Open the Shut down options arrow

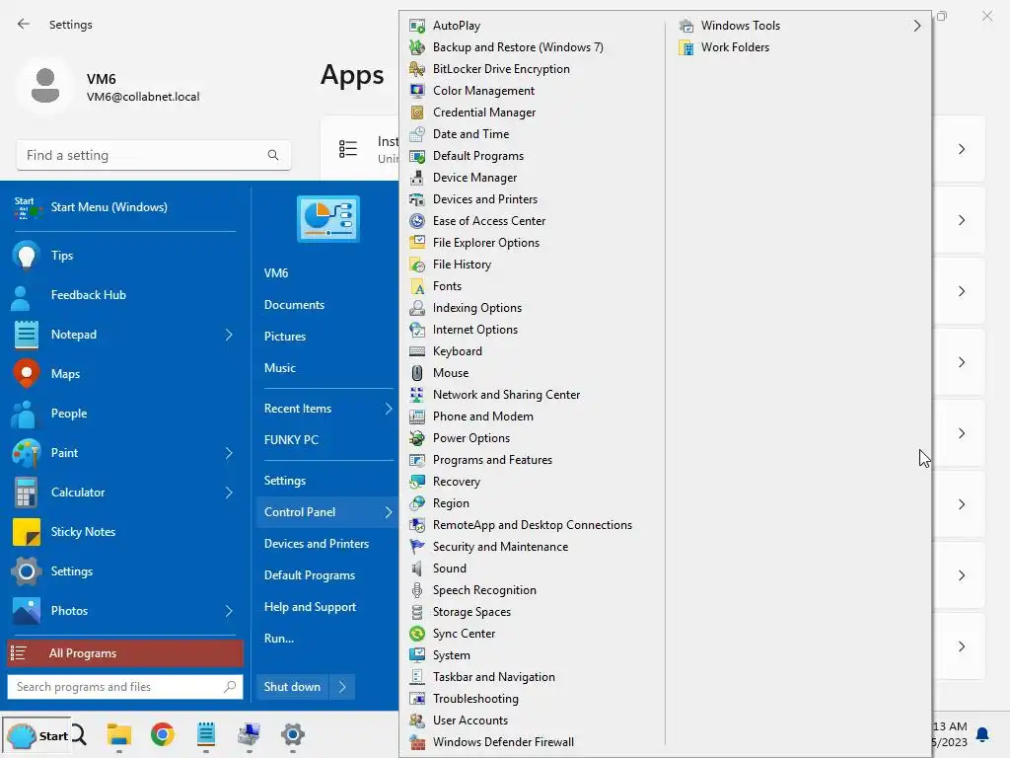[342, 687]
